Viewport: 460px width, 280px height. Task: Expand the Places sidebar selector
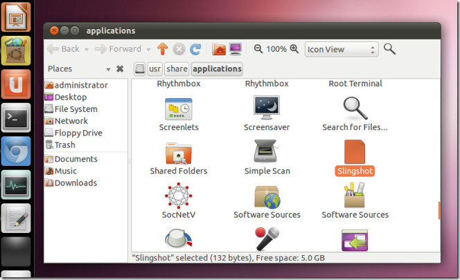click(108, 69)
